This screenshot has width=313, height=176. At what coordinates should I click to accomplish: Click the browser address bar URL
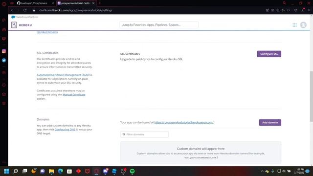(x=76, y=10)
